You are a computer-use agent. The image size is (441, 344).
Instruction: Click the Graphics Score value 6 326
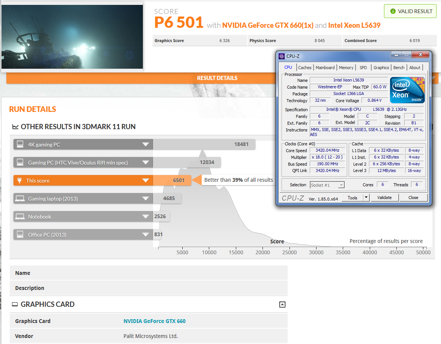(x=224, y=41)
